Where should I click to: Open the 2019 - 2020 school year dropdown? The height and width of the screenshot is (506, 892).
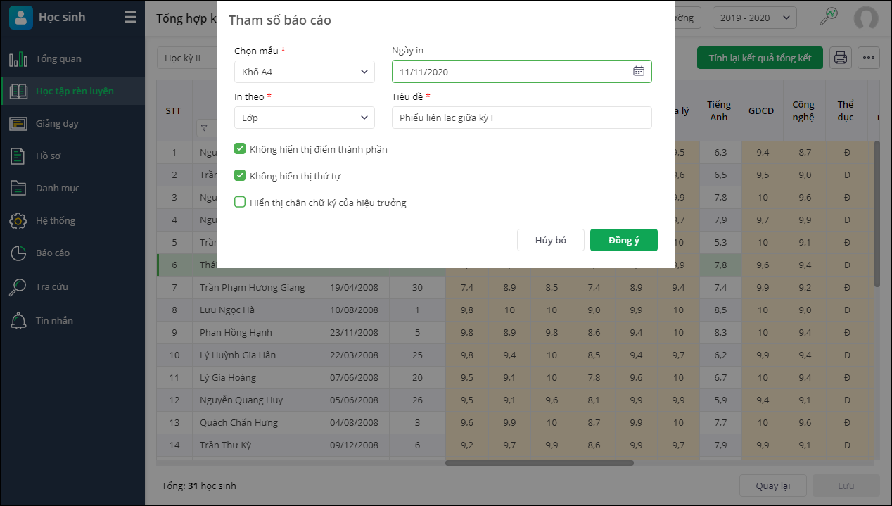coord(754,18)
